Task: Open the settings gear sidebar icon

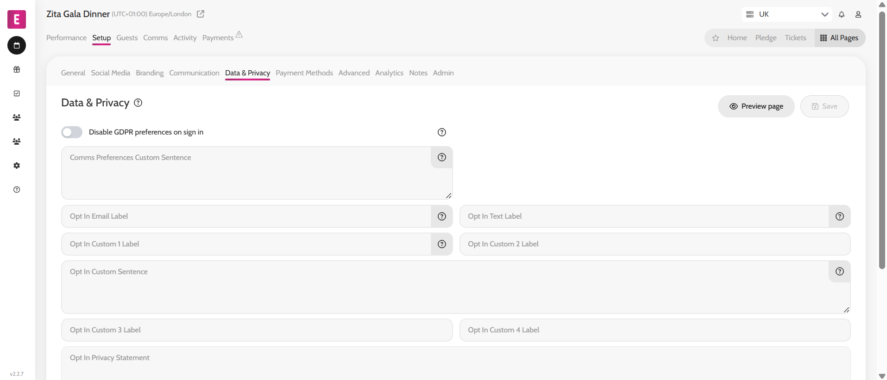Action: tap(17, 165)
